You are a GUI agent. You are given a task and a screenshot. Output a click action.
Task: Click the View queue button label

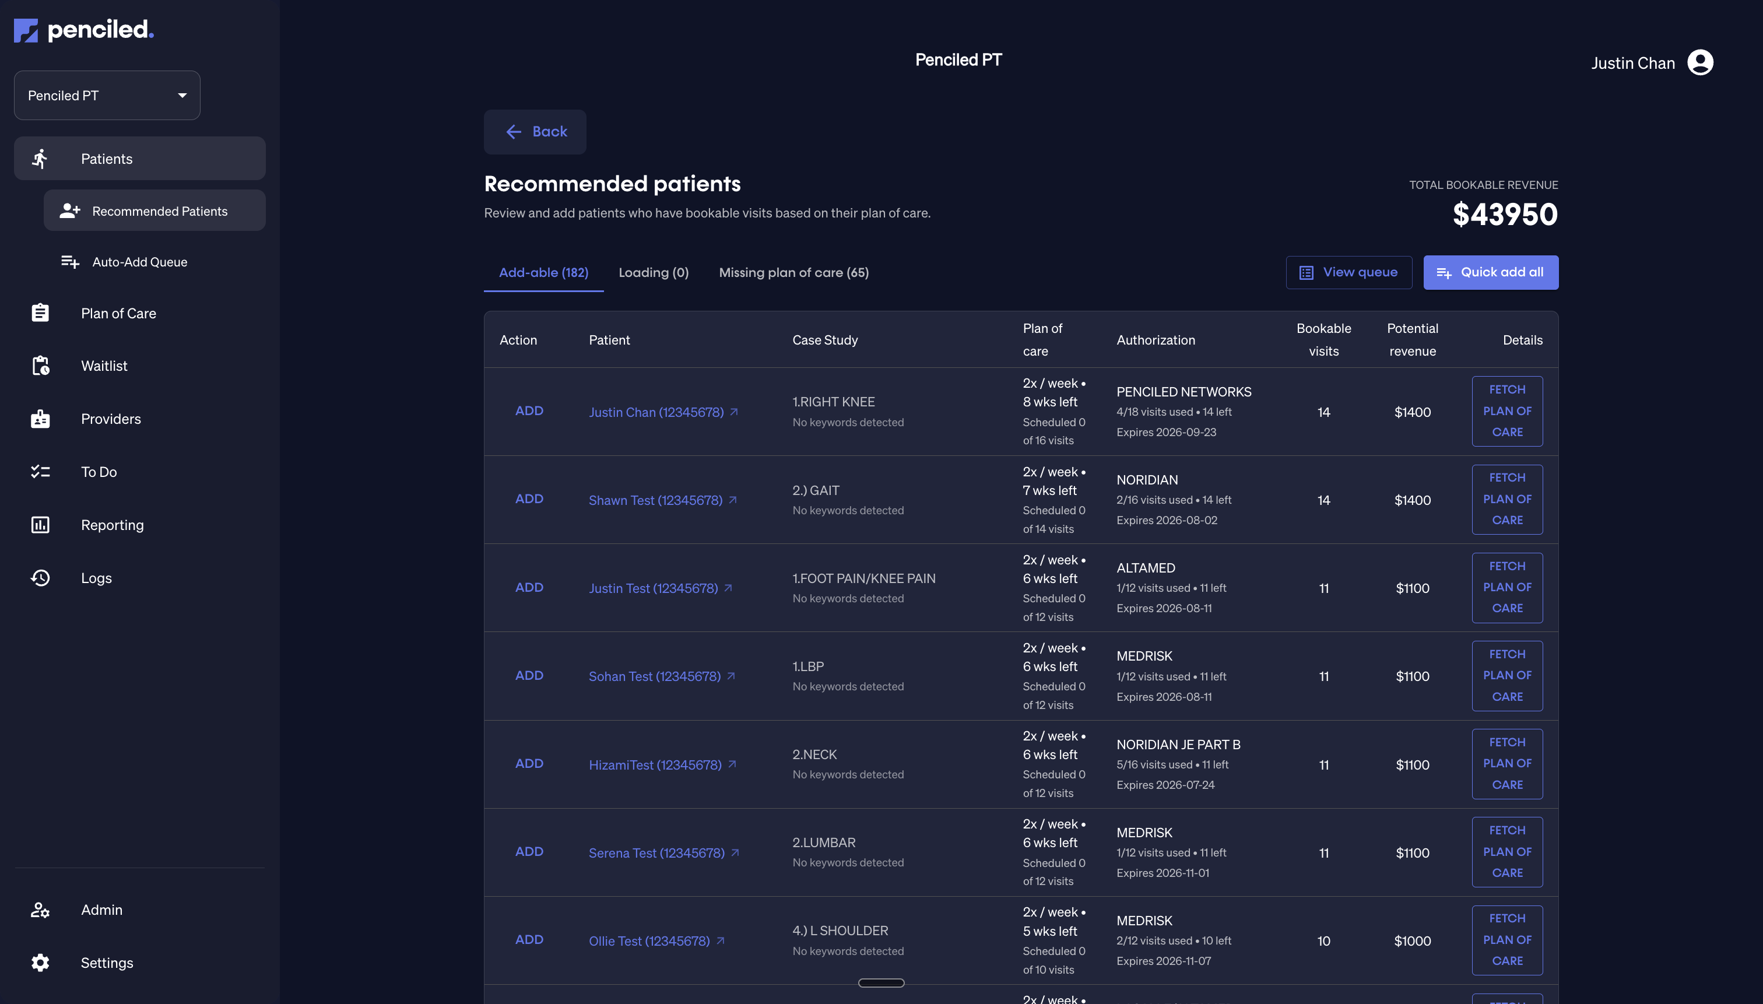[1360, 272]
